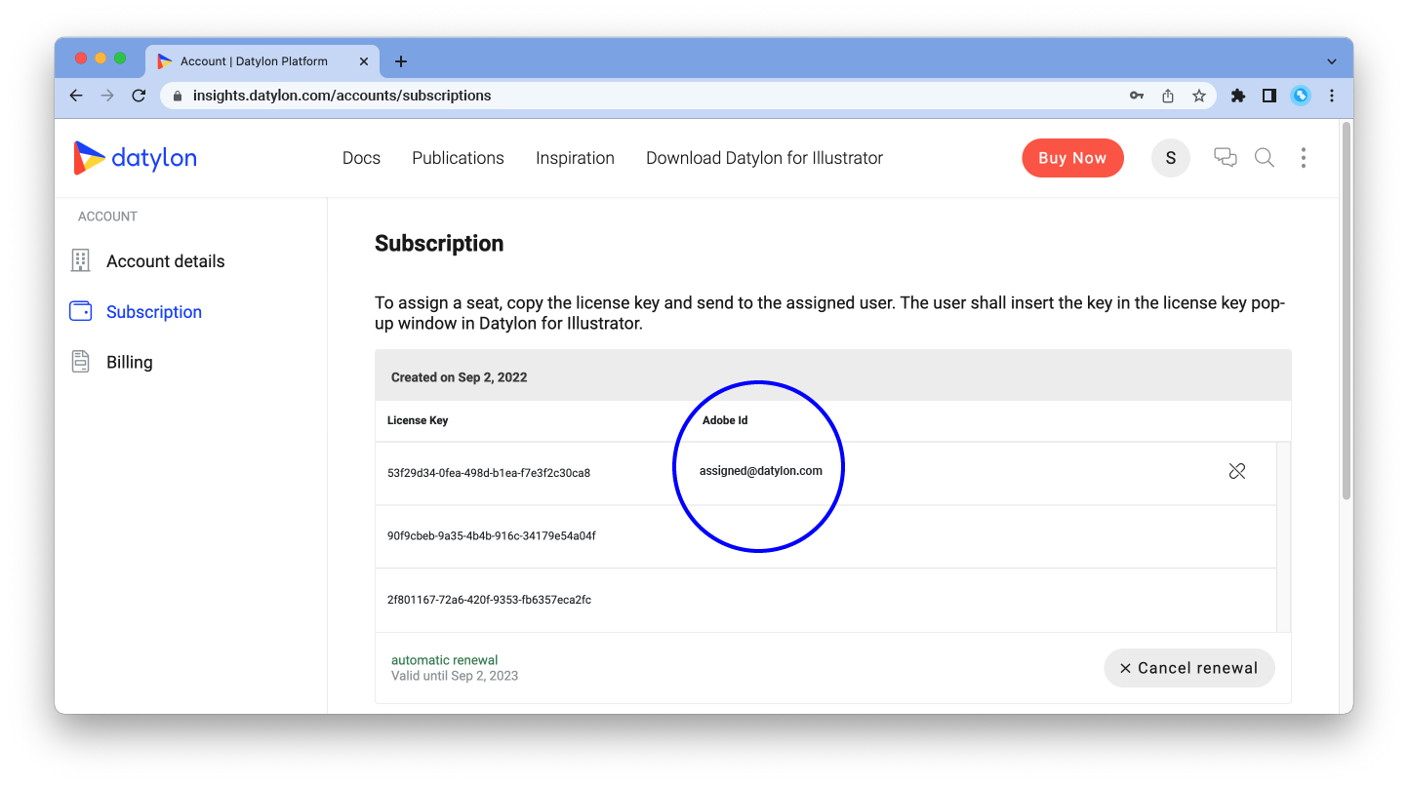The image size is (1408, 786).
Task: Click the browser back arrow
Action: click(x=76, y=96)
